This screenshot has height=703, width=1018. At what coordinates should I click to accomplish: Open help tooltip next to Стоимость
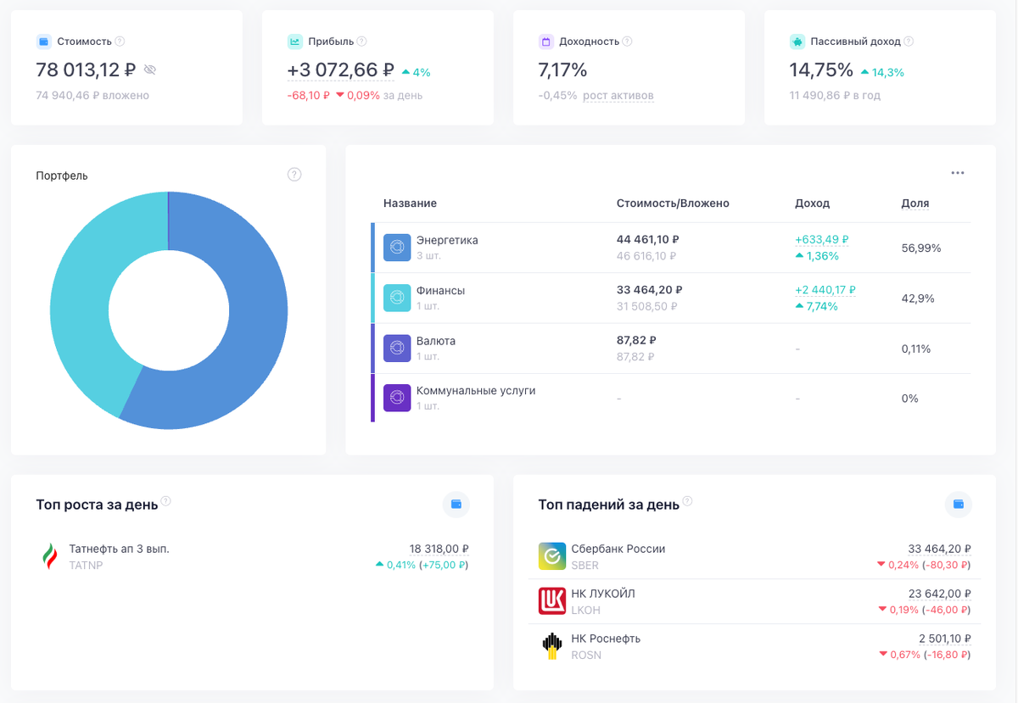pyautogui.click(x=120, y=42)
